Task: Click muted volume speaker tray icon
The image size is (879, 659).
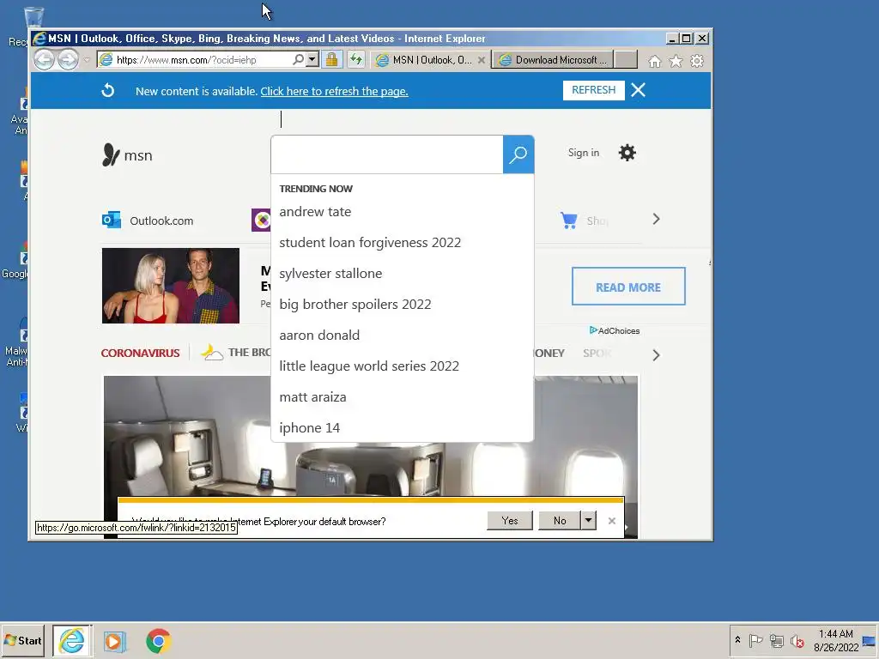Action: pyautogui.click(x=797, y=640)
